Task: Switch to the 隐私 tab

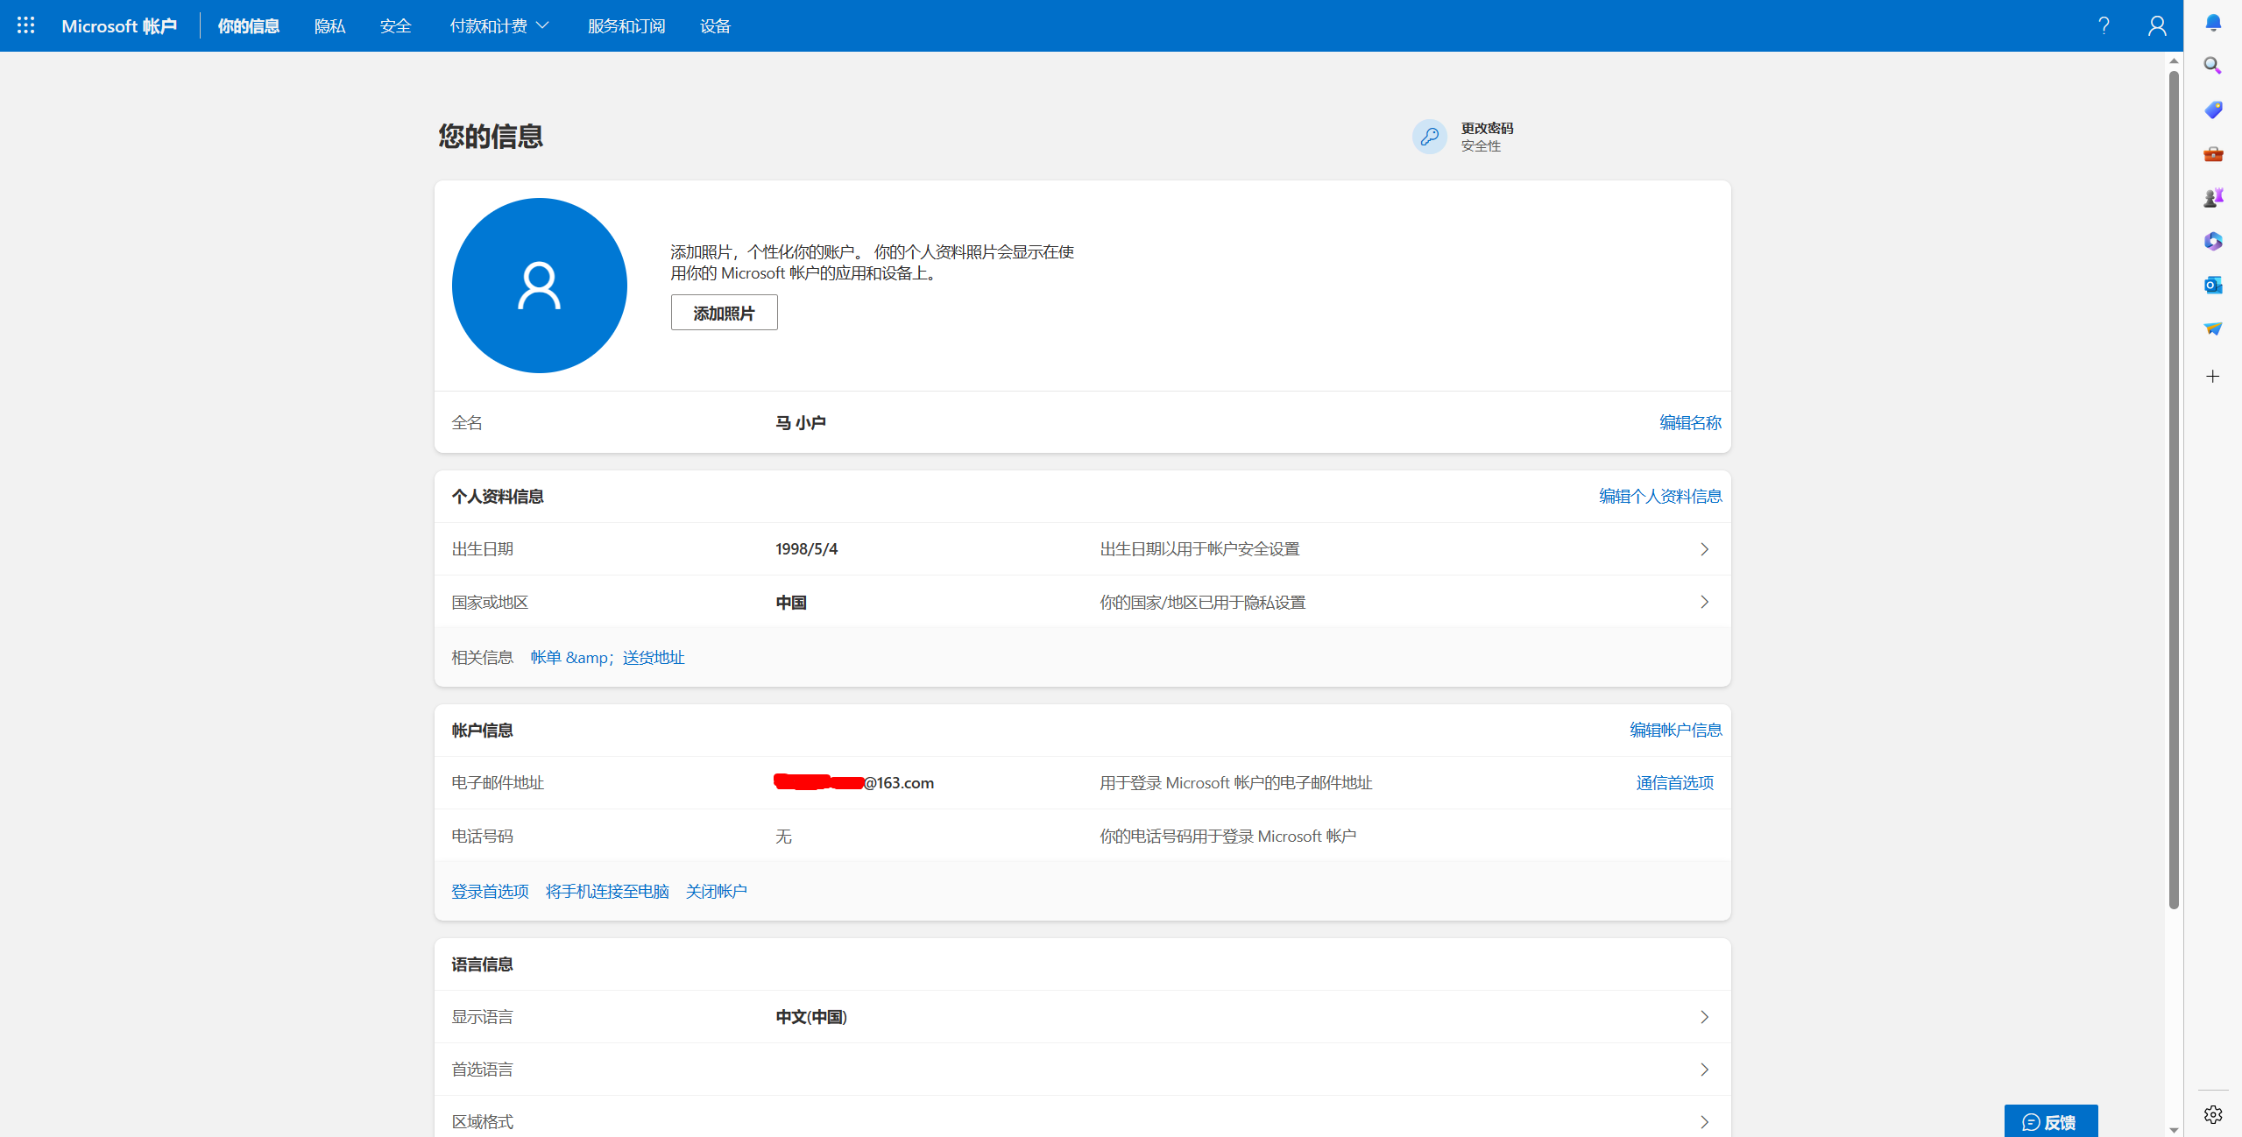Action: click(x=329, y=26)
